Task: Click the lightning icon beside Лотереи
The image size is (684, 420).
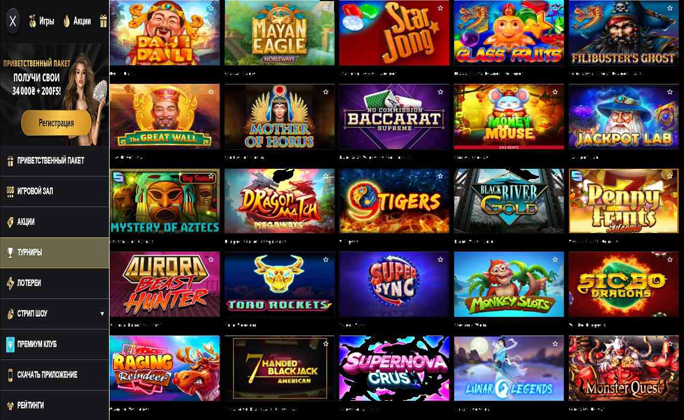Action: coord(10,283)
